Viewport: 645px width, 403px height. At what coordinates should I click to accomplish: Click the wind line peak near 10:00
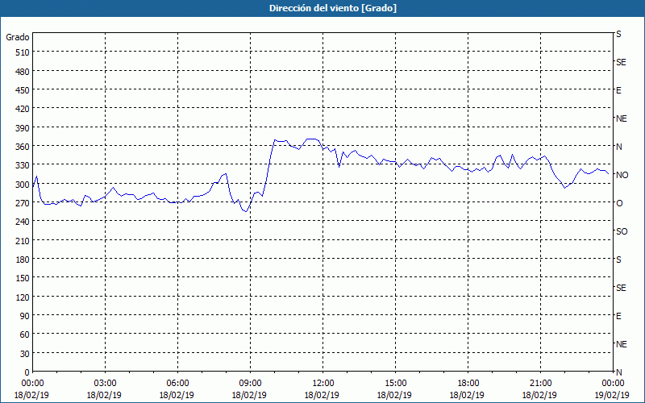pos(275,139)
